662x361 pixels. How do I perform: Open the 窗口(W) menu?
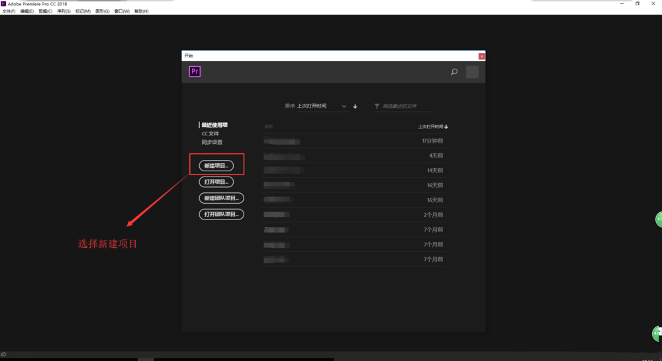(122, 11)
